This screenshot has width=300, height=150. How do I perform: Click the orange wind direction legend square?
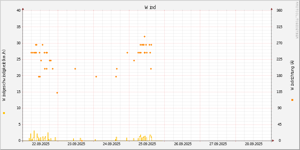click(x=292, y=100)
